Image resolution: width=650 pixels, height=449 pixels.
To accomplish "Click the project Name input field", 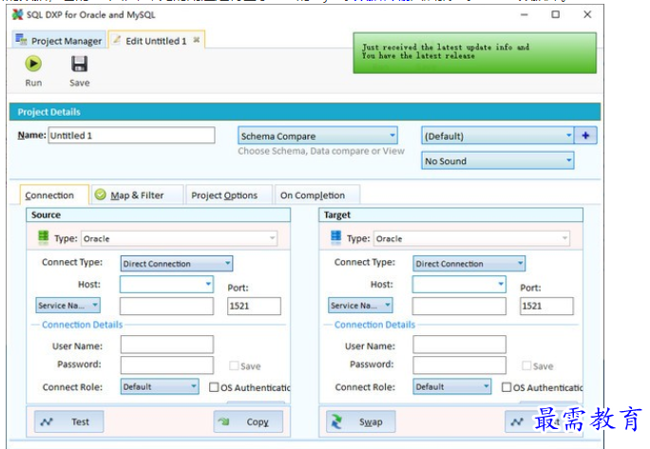I will [131, 136].
